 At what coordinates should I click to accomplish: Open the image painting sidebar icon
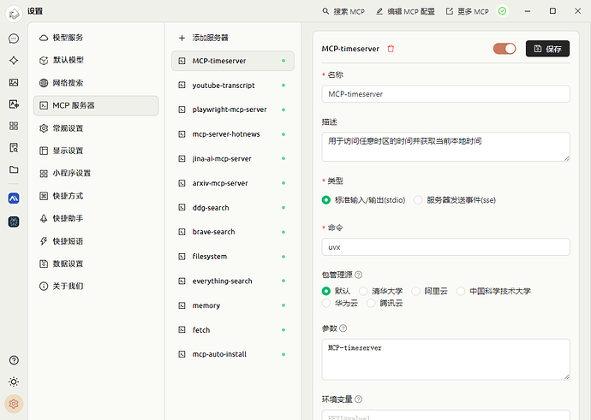14,82
